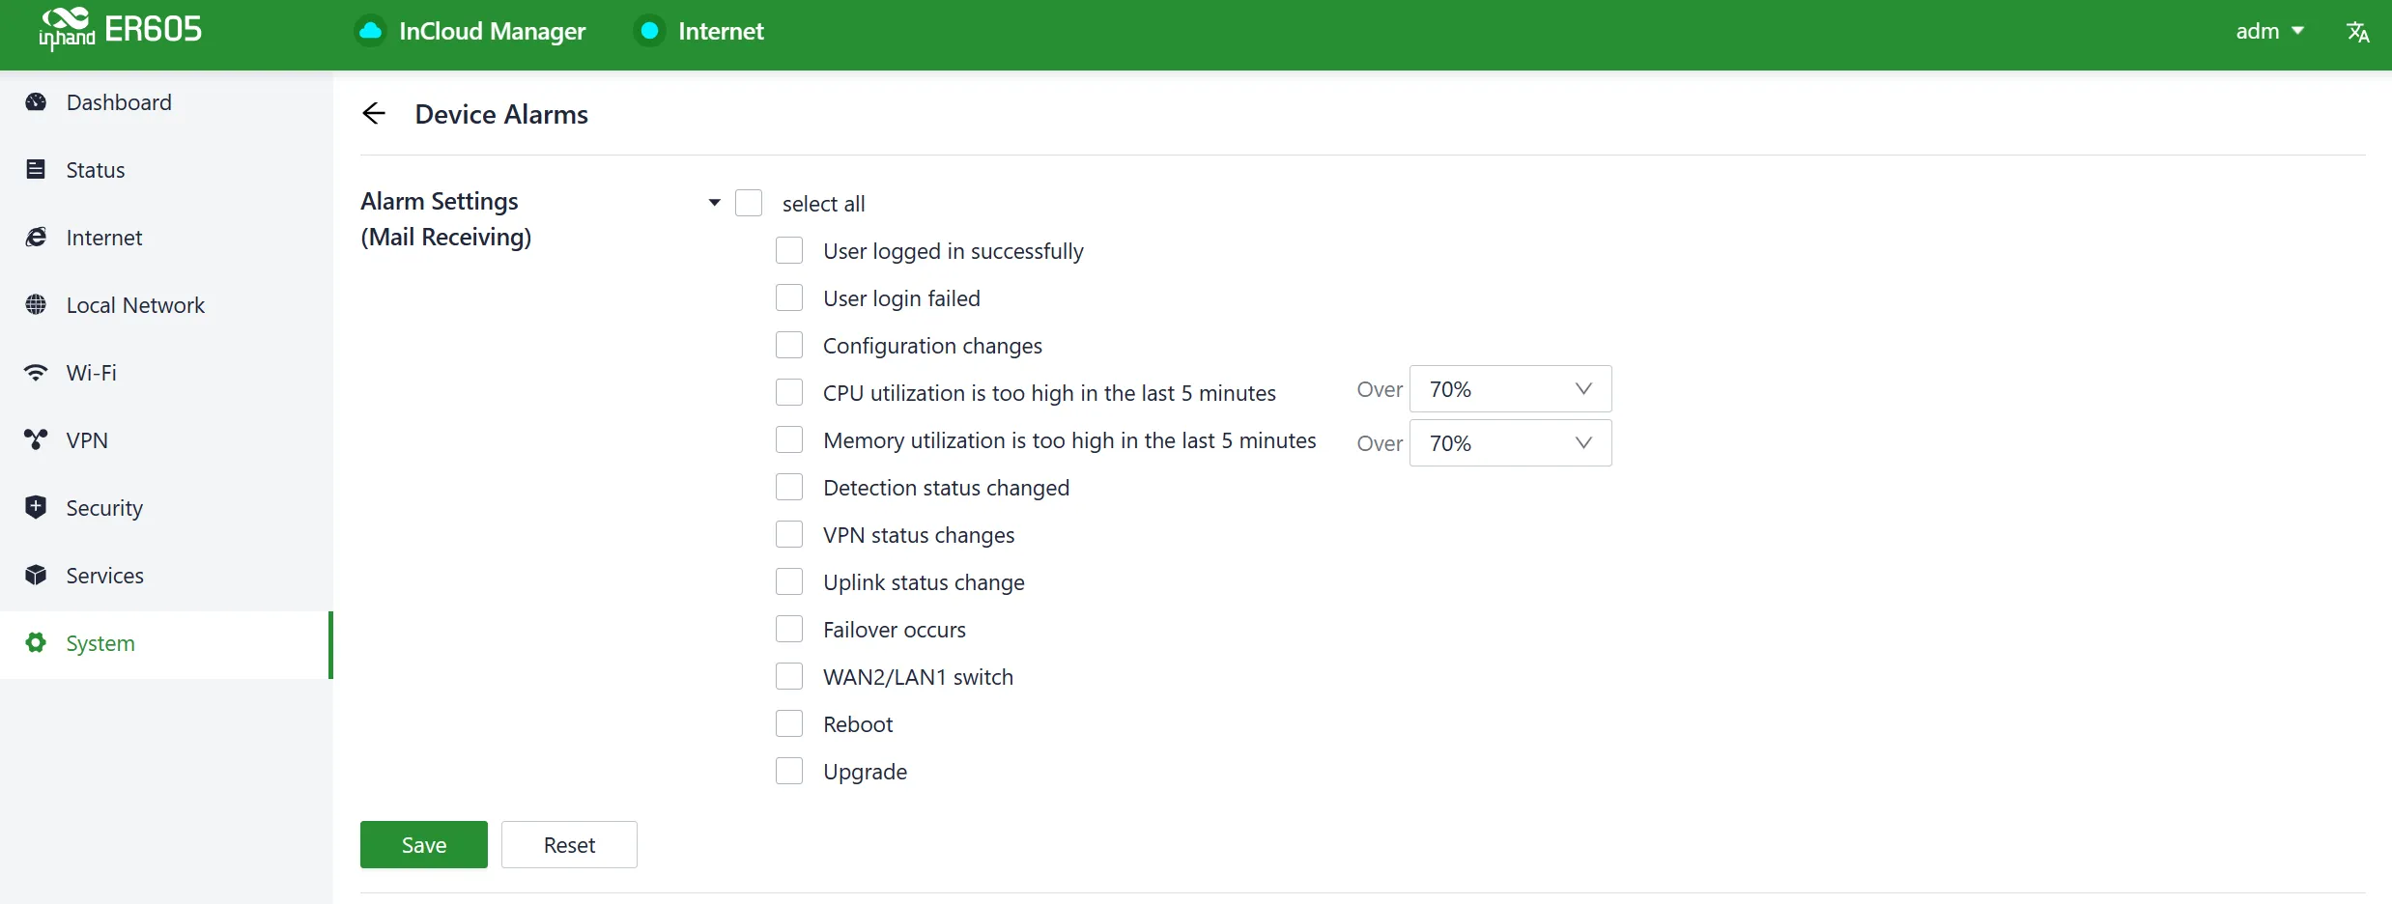Screen dimensions: 2392x904
Task: Click the System gear icon
Action: click(36, 643)
